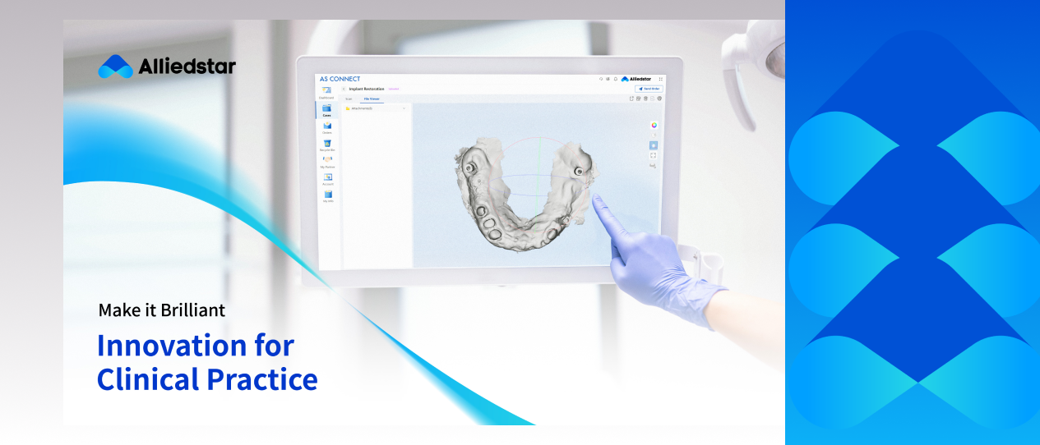Toggle the highlighted model display mode button
The image size is (1040, 445).
point(653,145)
